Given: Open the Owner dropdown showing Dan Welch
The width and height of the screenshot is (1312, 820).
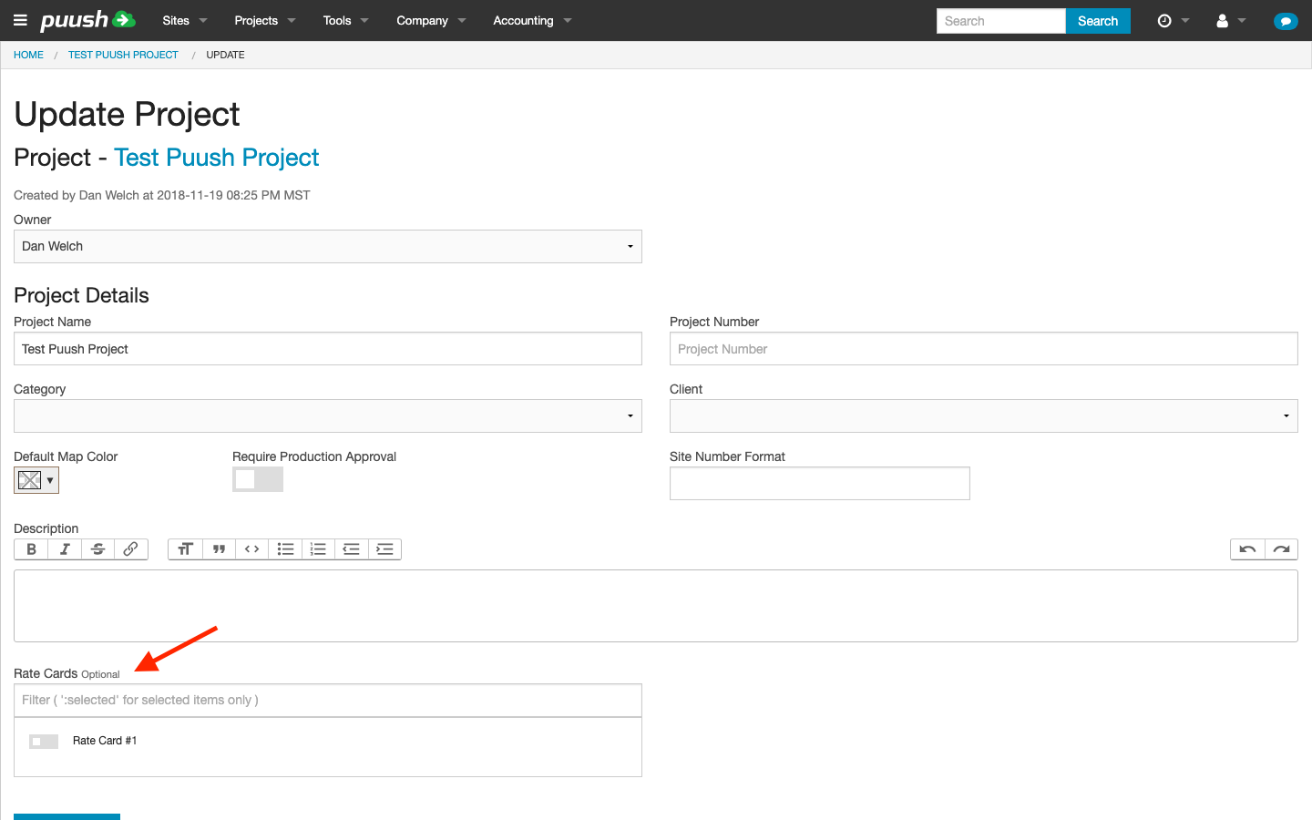Looking at the screenshot, I should point(328,246).
